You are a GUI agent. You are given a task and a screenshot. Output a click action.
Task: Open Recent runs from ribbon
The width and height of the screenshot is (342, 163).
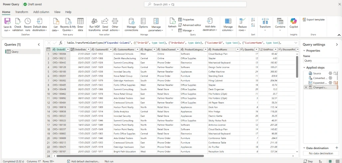pyautogui.click(x=28, y=25)
